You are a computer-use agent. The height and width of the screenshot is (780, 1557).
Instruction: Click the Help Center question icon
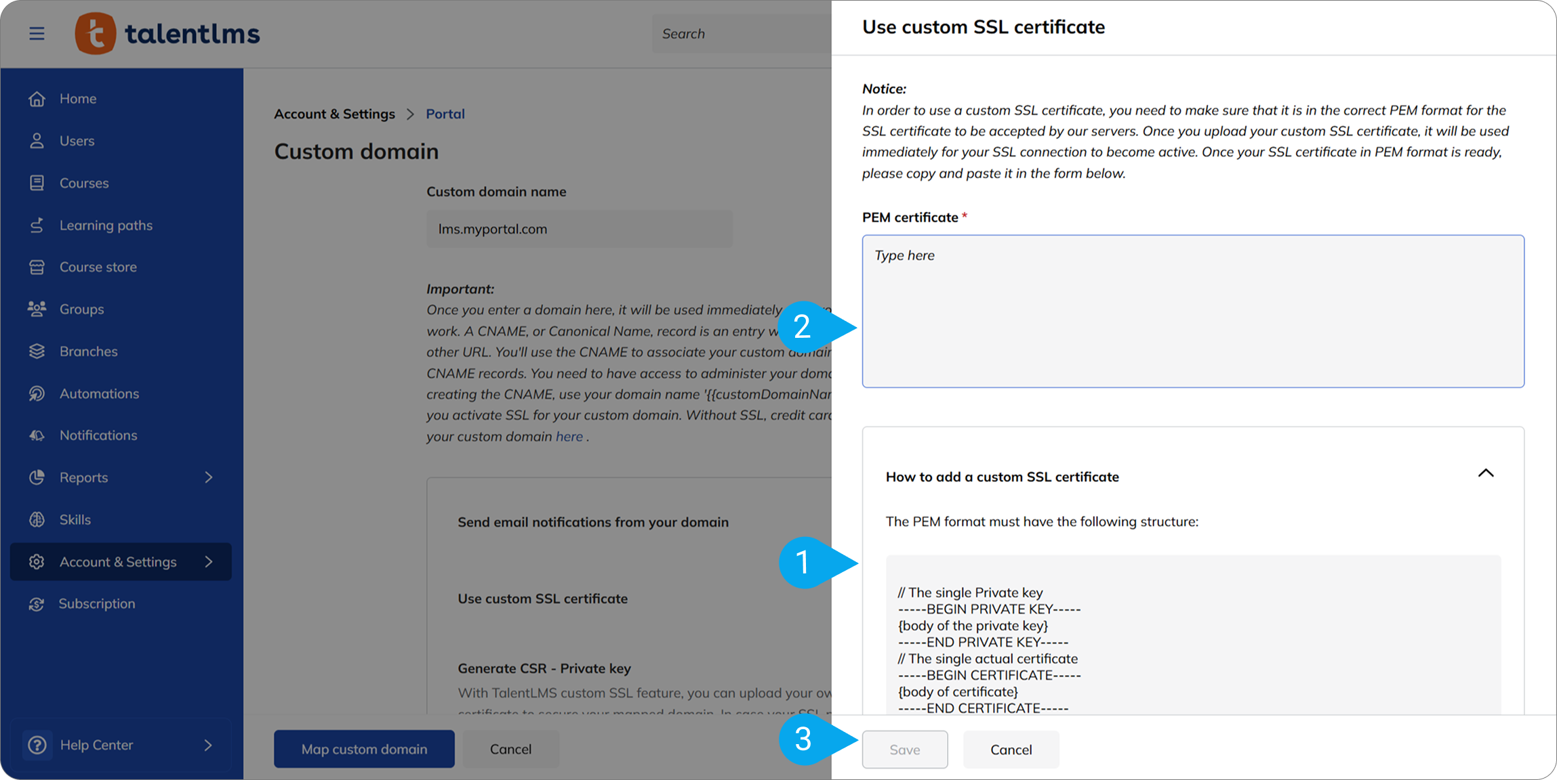click(x=37, y=745)
